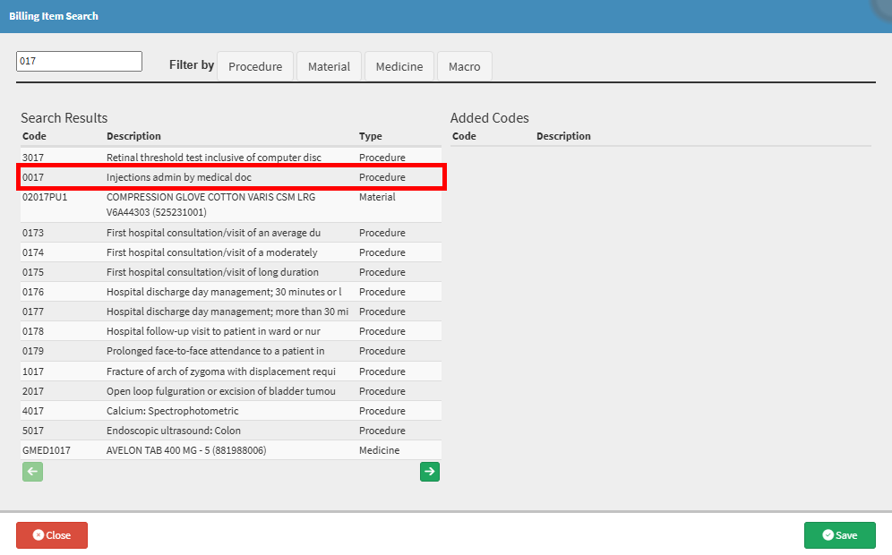
Task: Select code 0178 hospital follow-up visit
Action: click(x=231, y=331)
